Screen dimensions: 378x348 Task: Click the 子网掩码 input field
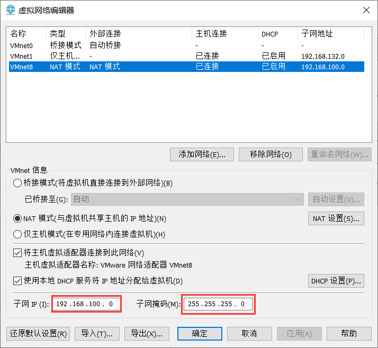tap(218, 304)
